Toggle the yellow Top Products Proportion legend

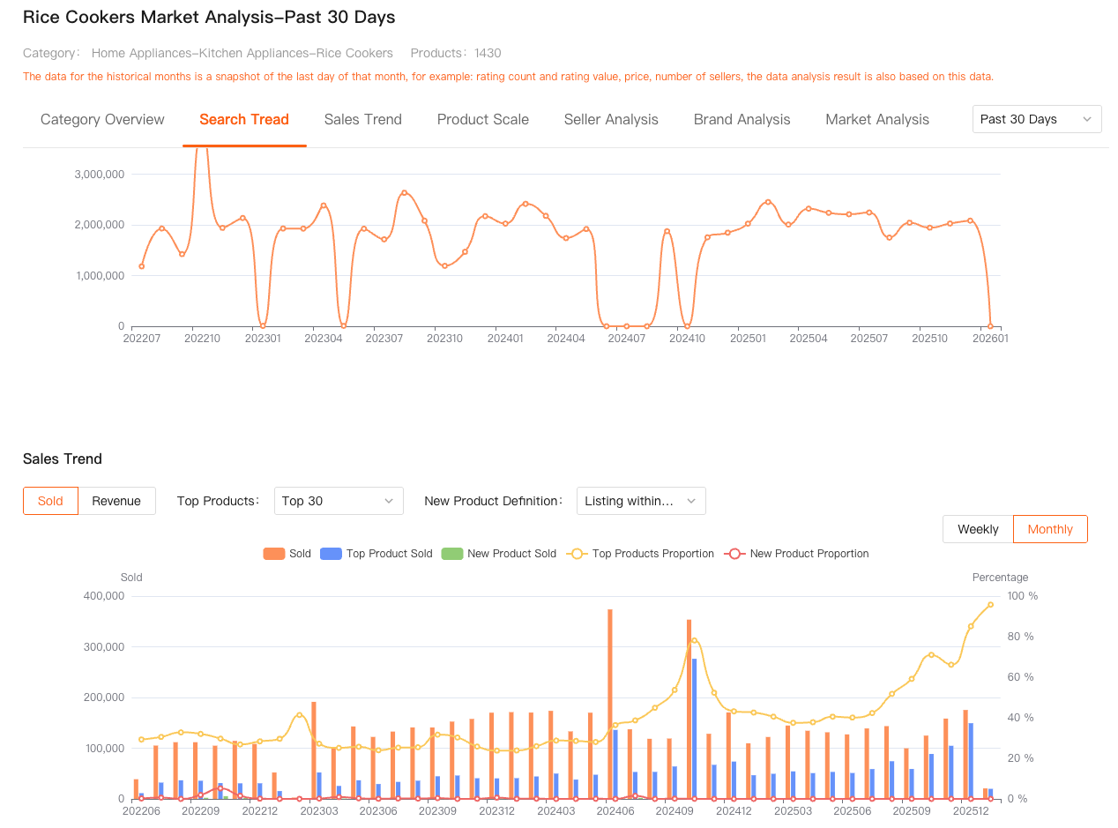tap(578, 554)
